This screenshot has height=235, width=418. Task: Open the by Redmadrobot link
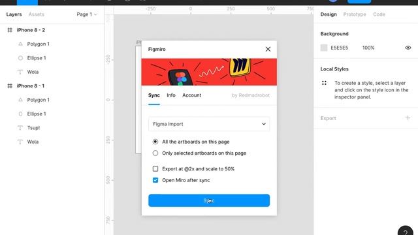pos(251,95)
